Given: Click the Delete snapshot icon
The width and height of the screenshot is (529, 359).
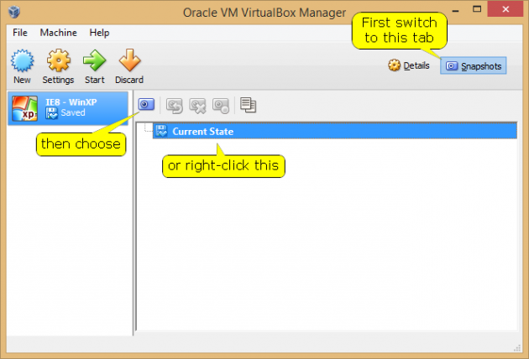Looking at the screenshot, I should pyautogui.click(x=198, y=105).
